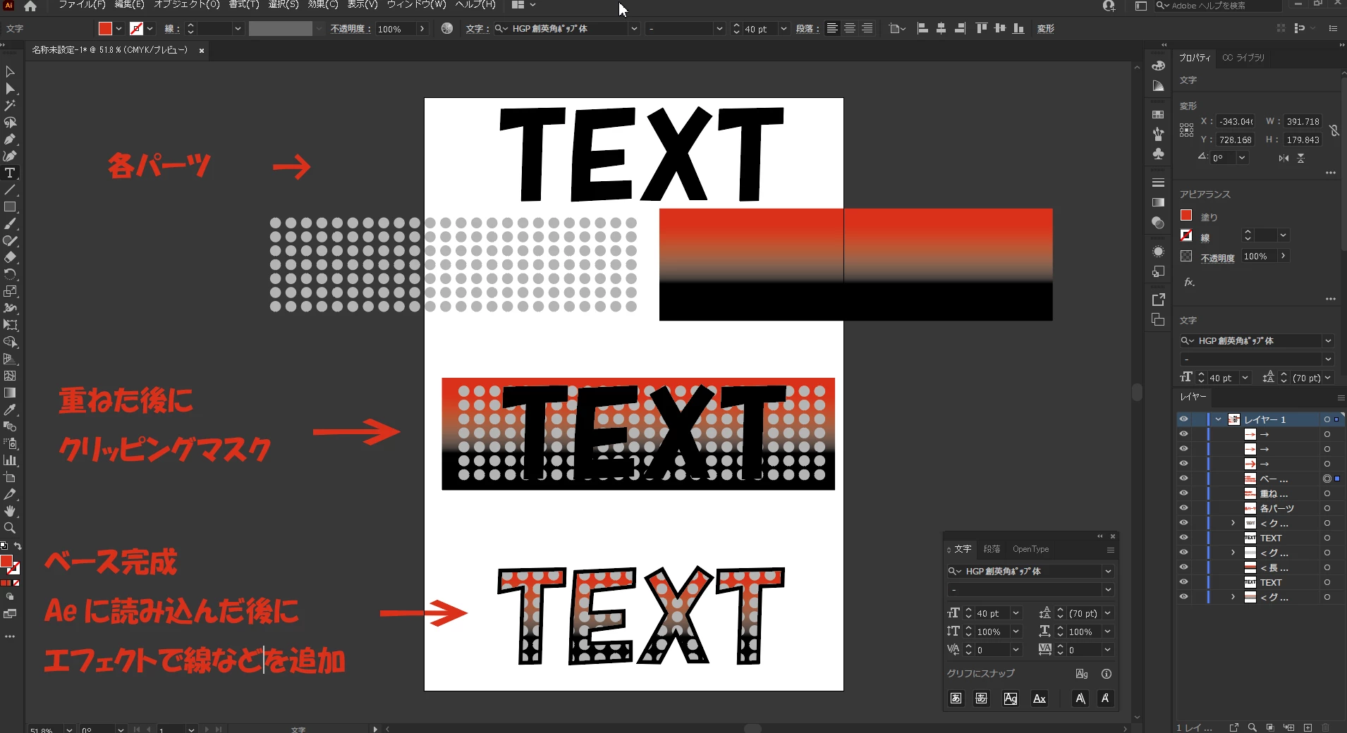Open the ファイル(F) menu
Screen dimensions: 1347x733
click(82, 4)
